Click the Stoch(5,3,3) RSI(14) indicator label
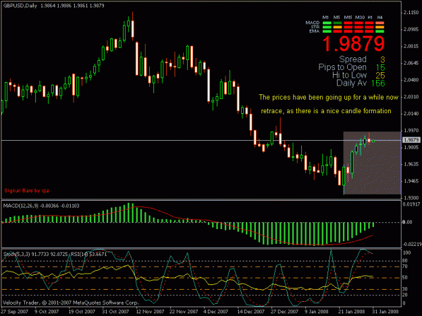The image size is (422, 316). point(55,254)
